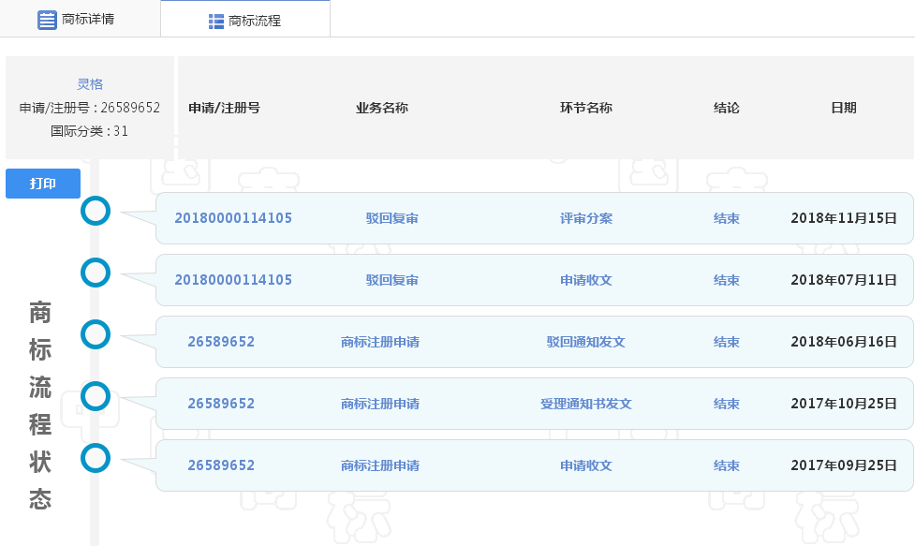Image resolution: width=915 pixels, height=546 pixels.
Task: Click 受理通知书发文 step name
Action: [585, 404]
